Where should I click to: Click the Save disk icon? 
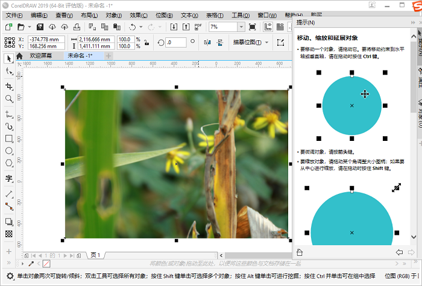[x=40, y=27]
